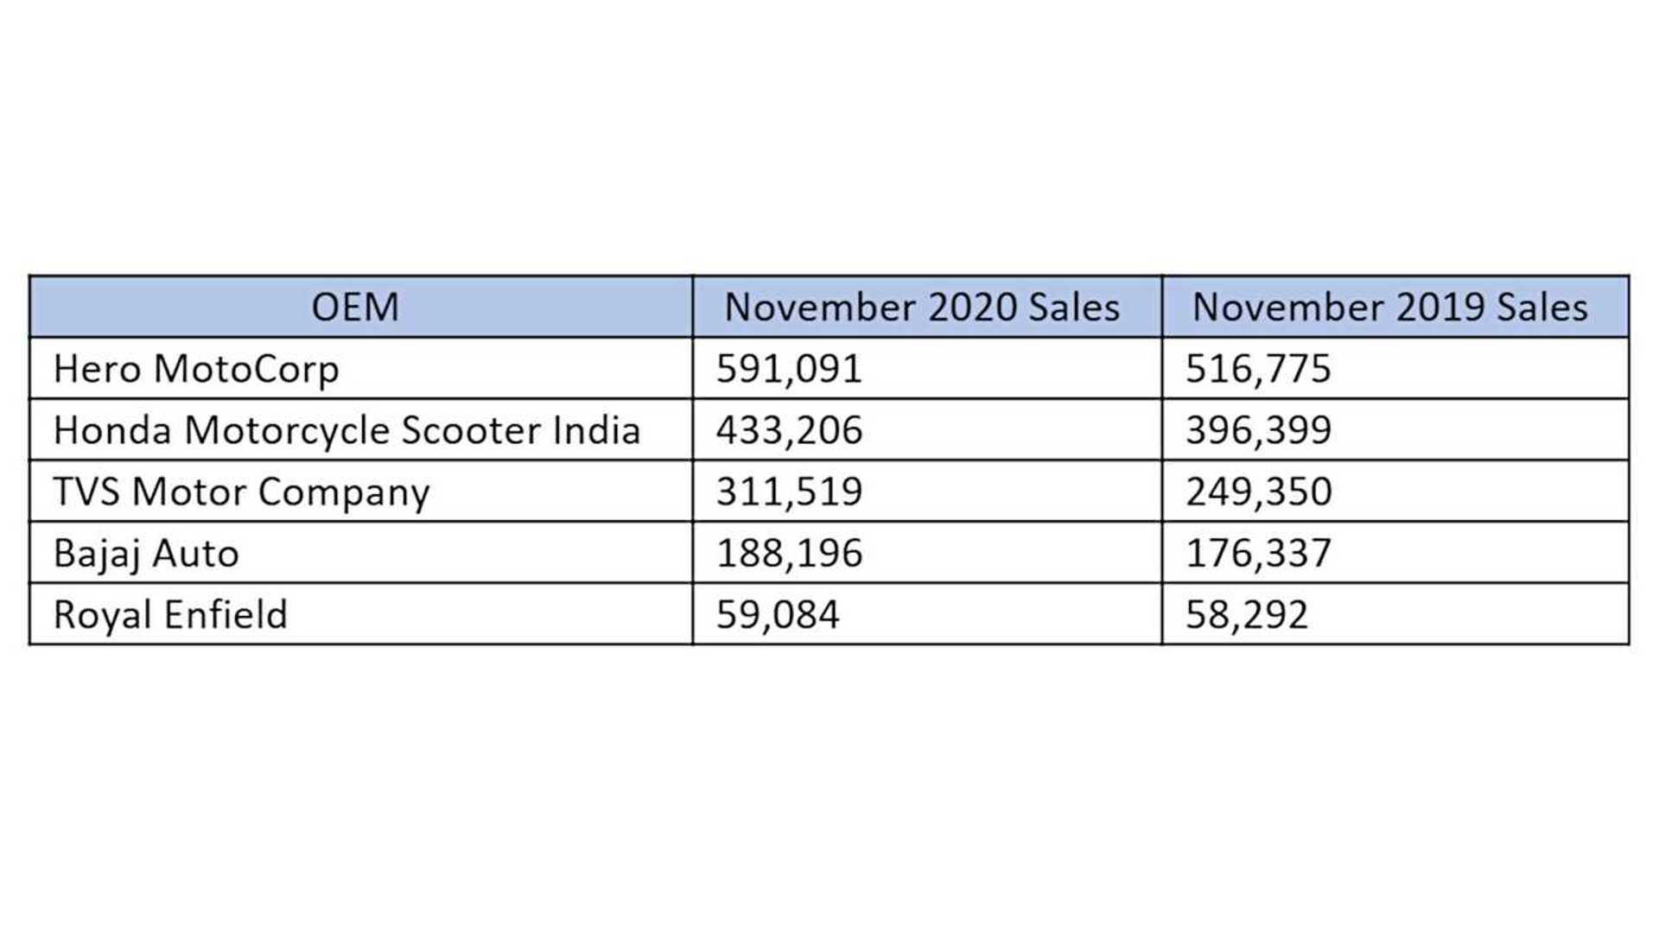Click the word Enfield in last row
Screen dimensions: 1659x933
(226, 614)
